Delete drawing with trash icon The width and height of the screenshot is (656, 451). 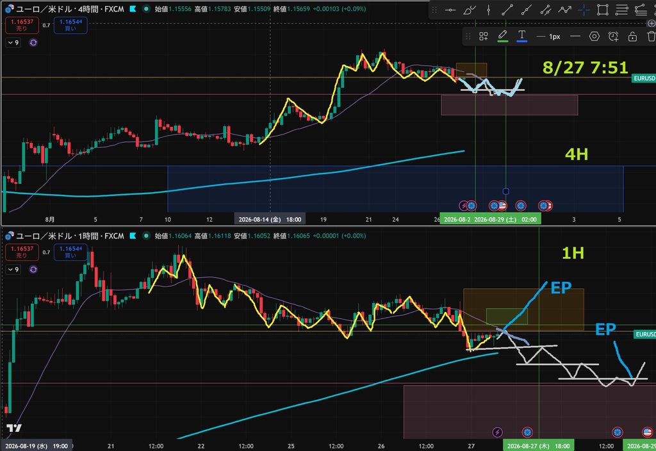(x=651, y=37)
